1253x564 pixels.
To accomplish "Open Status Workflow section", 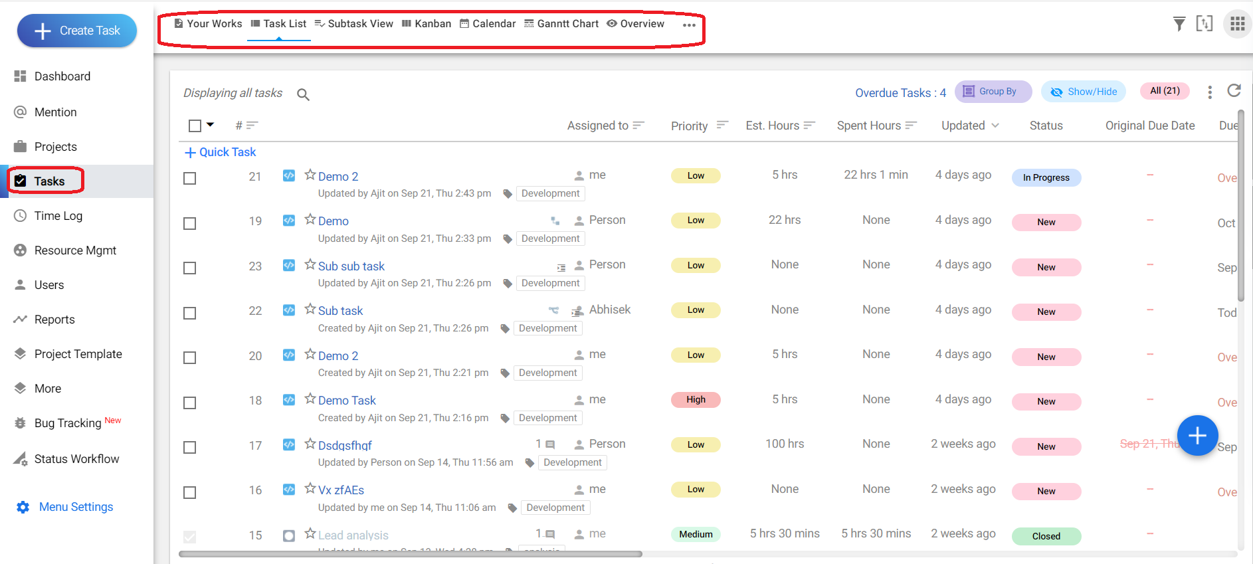I will [76, 459].
